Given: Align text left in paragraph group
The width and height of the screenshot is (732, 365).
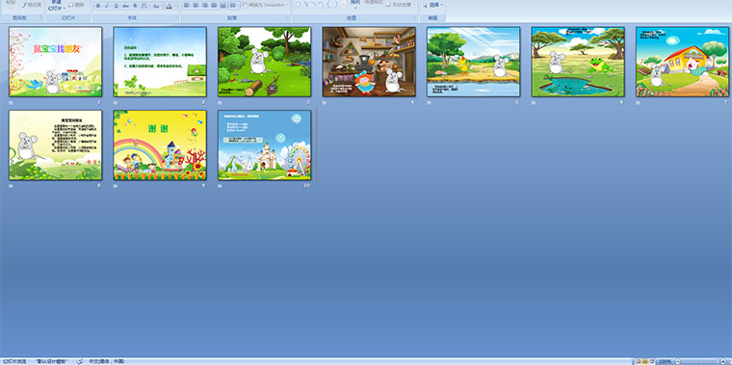Looking at the screenshot, I should [x=186, y=5].
